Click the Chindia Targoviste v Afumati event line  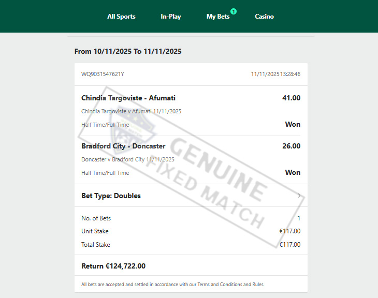pos(131,111)
